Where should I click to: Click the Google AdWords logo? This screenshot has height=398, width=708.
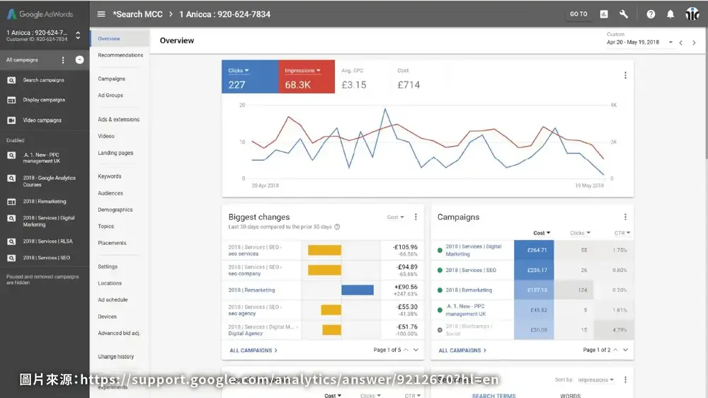pos(40,14)
